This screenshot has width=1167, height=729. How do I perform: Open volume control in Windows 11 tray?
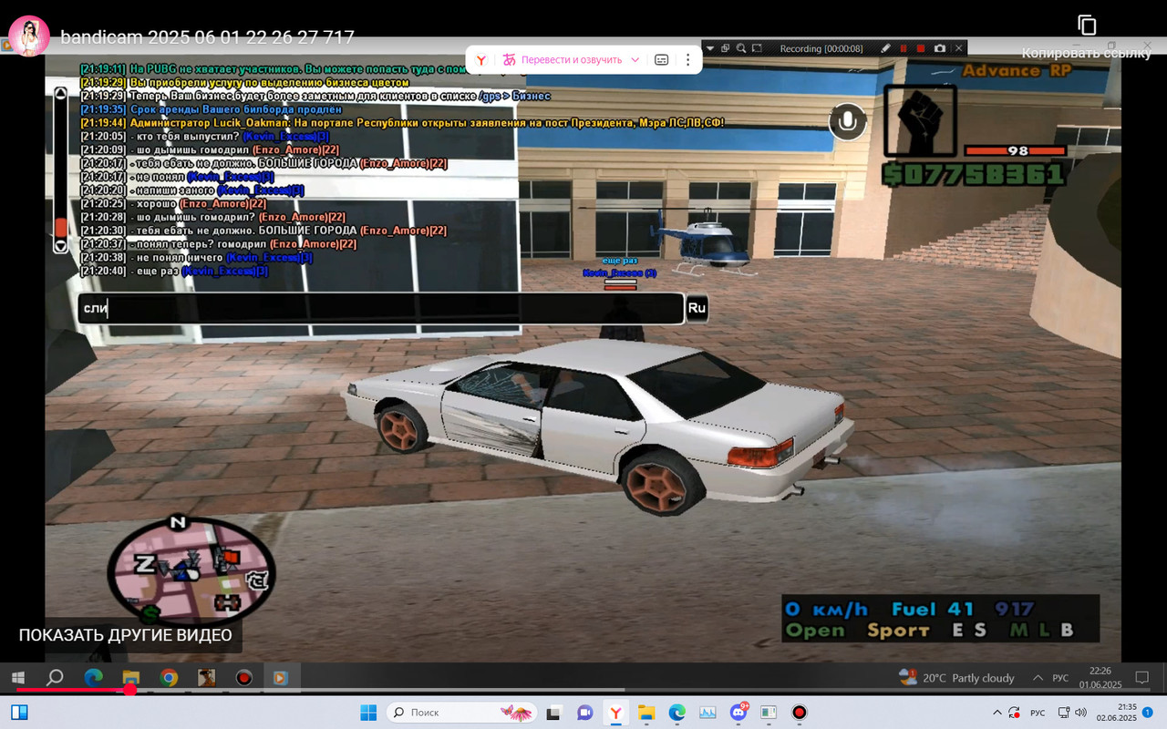point(1080,712)
